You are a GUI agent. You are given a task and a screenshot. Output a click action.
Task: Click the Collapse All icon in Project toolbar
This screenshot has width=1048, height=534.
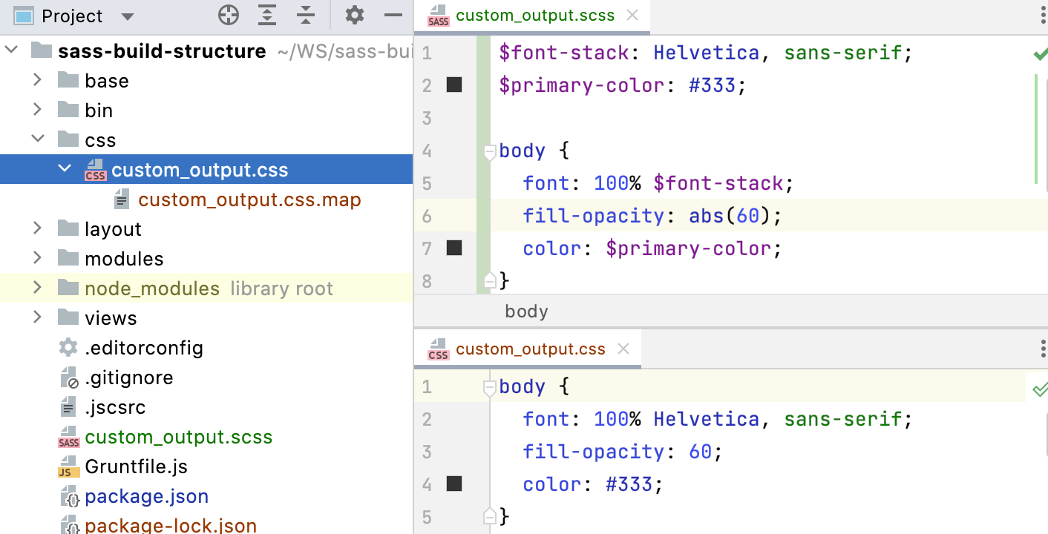(x=305, y=15)
